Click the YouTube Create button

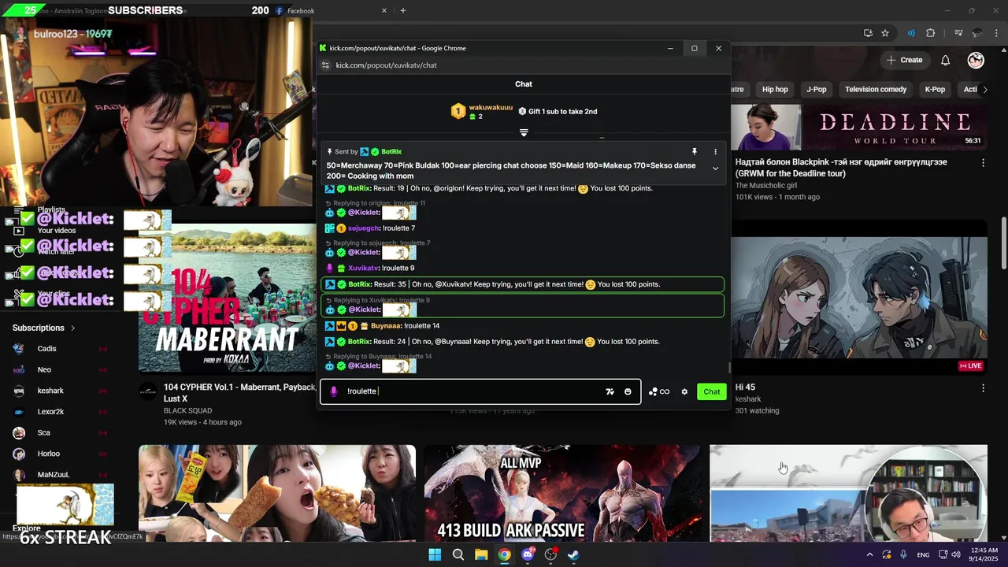point(904,60)
